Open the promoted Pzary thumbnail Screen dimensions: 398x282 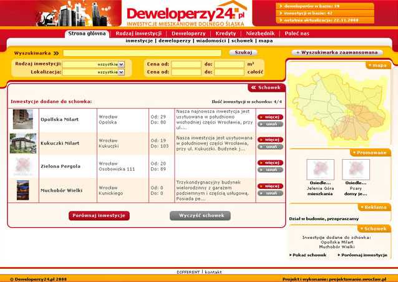356,170
